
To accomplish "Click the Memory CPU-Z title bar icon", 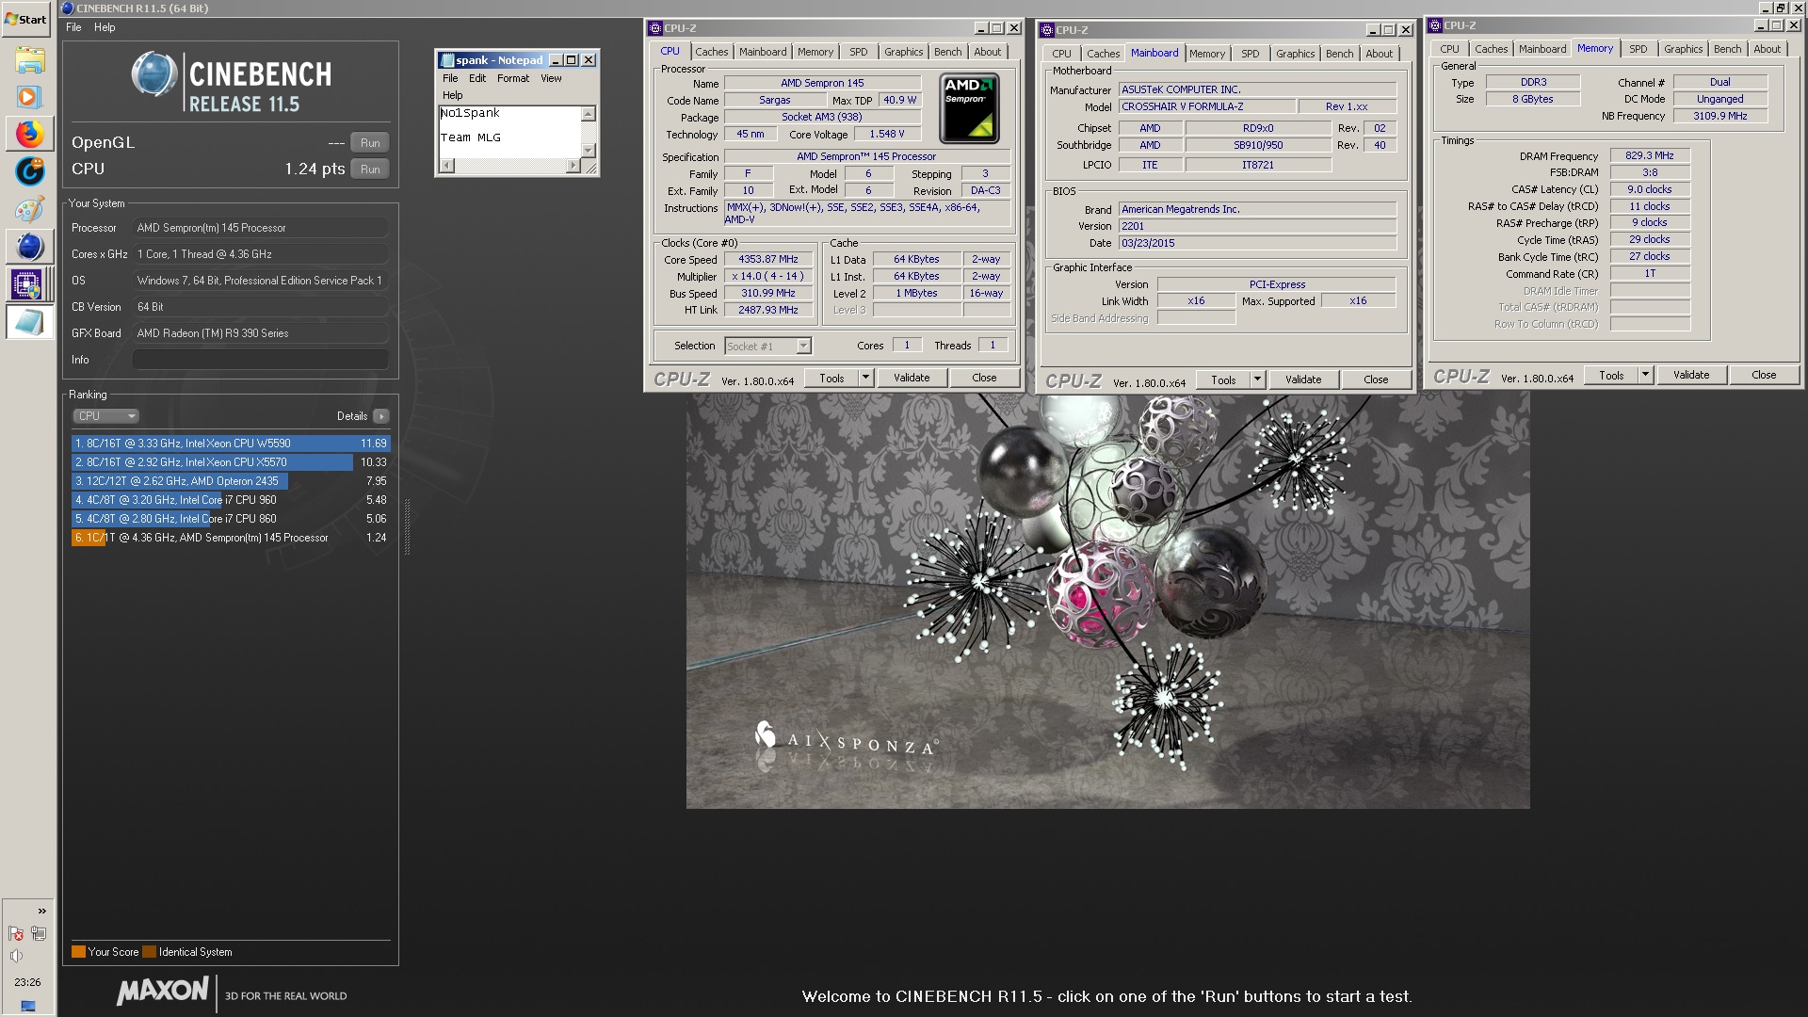I will pyautogui.click(x=1436, y=25).
